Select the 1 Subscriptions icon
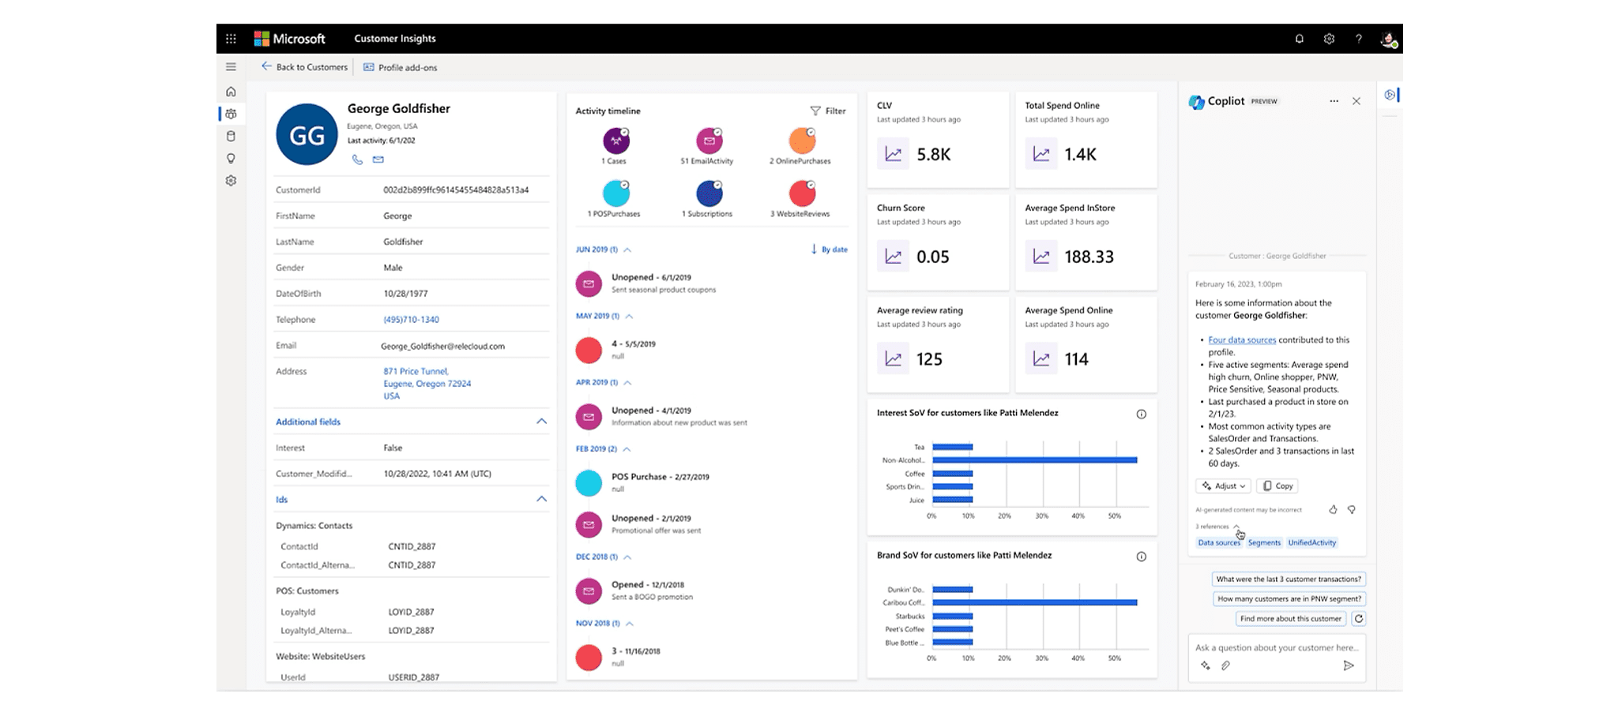The image size is (1618, 716). [709, 193]
